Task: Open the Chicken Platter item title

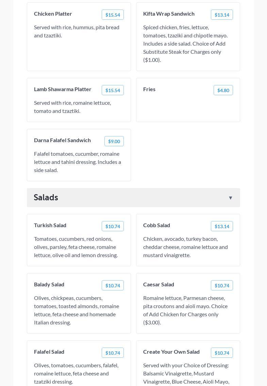Action: [x=53, y=14]
